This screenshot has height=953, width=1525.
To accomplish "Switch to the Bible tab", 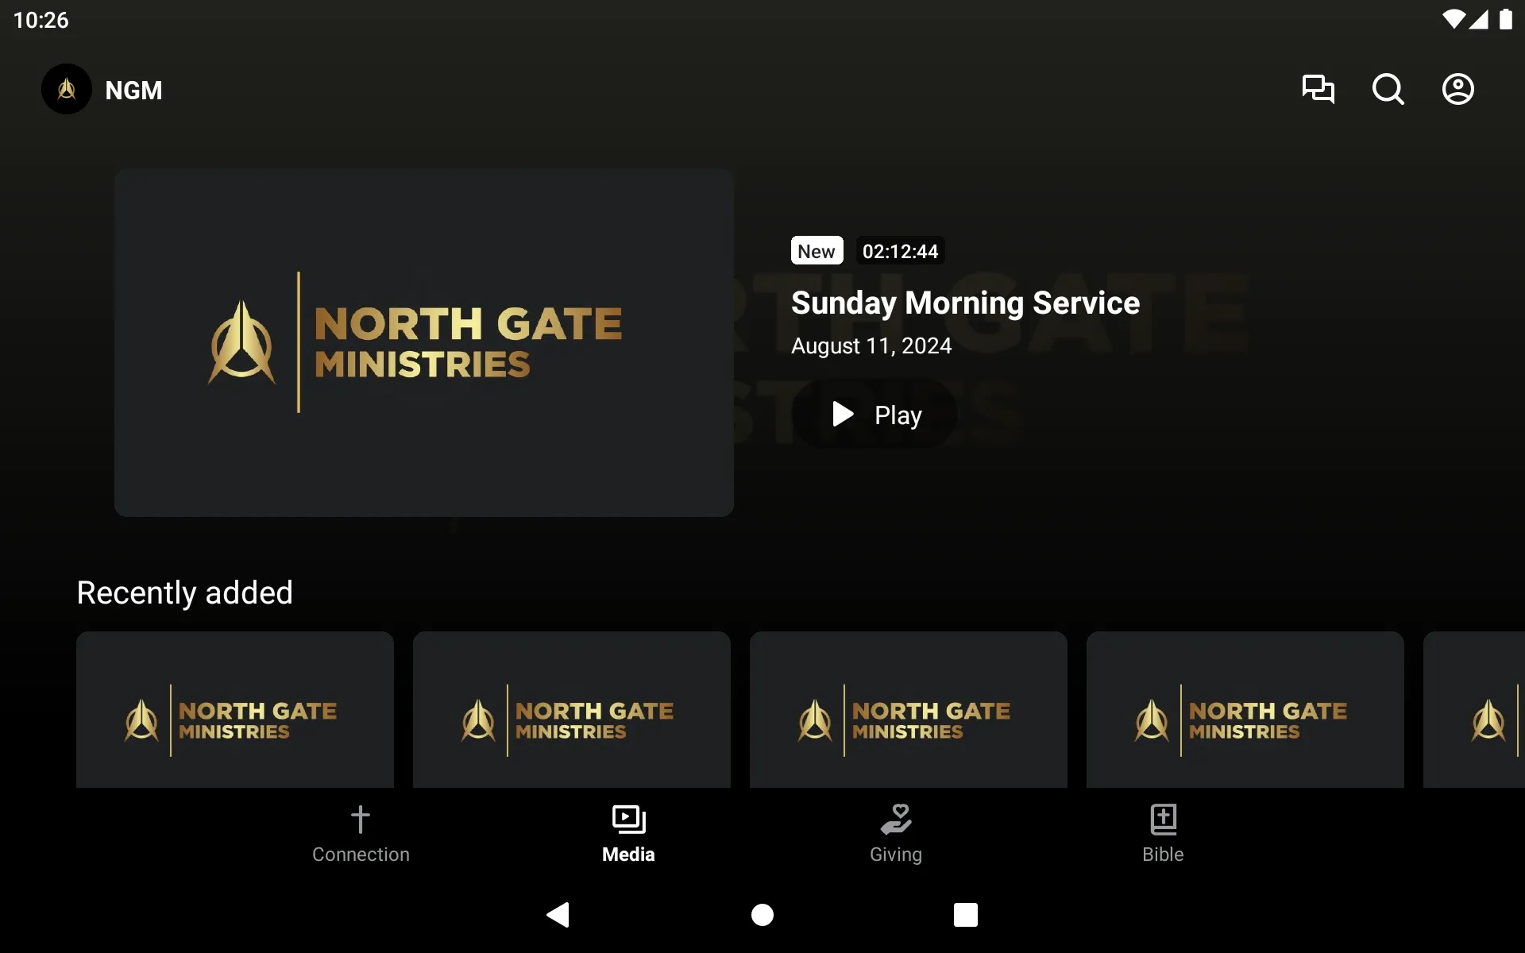I will click(1163, 834).
